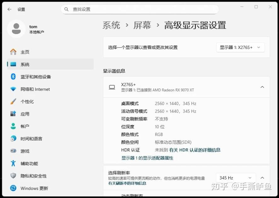The image size is (279, 198).
Task: Click the 位深度 10 位 value
Action: (x=160, y=127)
